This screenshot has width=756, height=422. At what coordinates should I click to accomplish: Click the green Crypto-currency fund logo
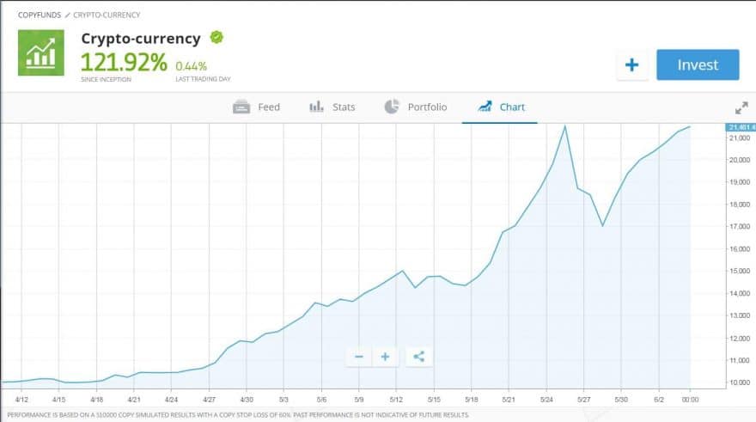click(40, 52)
